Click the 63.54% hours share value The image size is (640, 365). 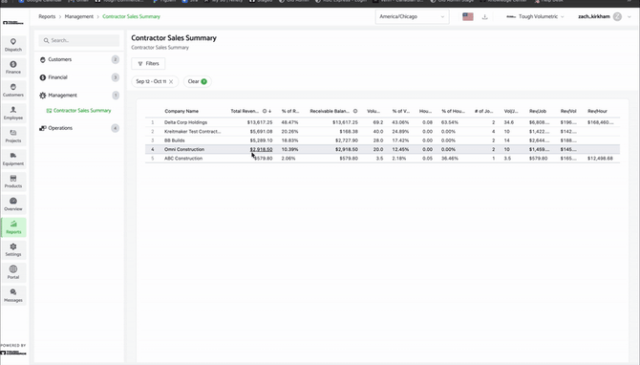[450, 122]
